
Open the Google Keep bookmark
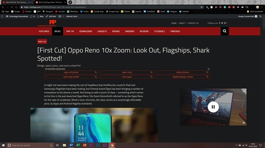pyautogui.click(x=97, y=12)
